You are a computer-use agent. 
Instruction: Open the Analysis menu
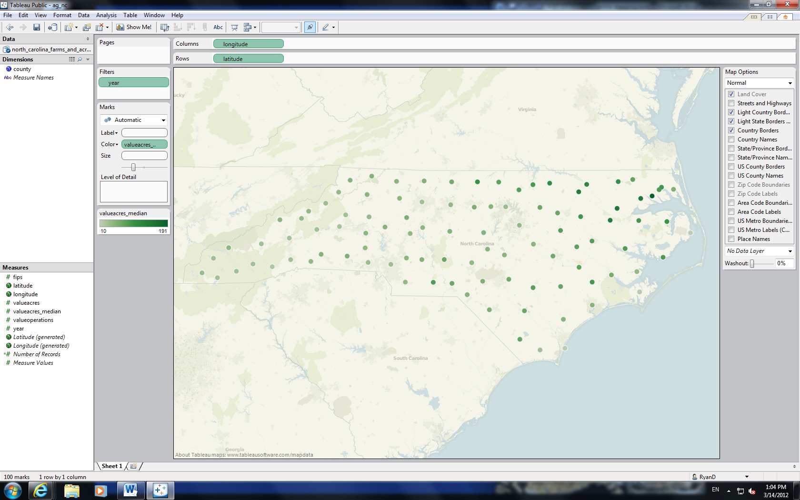click(106, 15)
